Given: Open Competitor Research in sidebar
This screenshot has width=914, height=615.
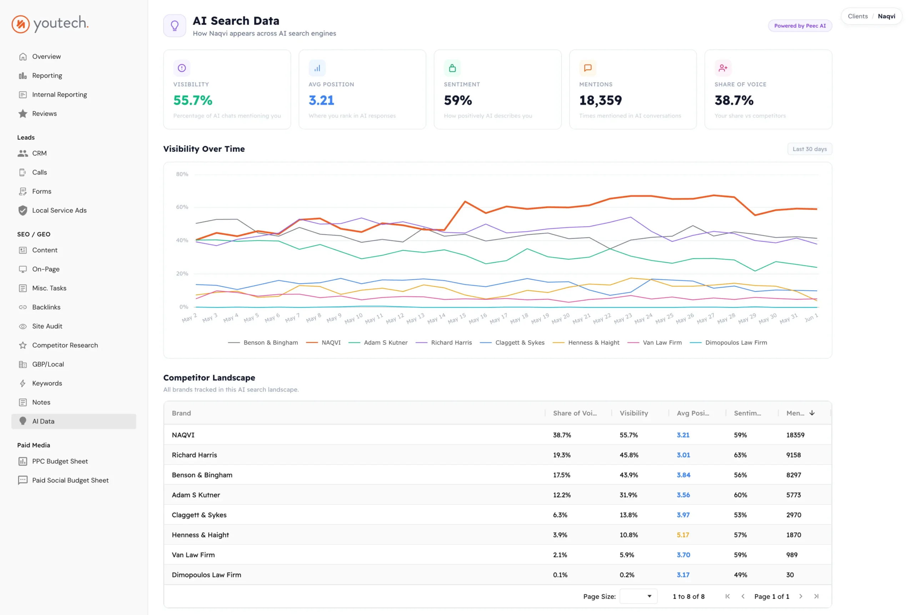Looking at the screenshot, I should coord(74,345).
